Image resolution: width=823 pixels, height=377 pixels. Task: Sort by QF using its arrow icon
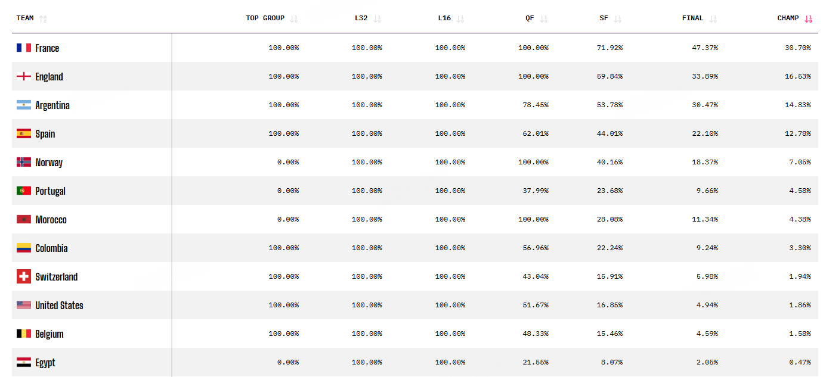543,18
